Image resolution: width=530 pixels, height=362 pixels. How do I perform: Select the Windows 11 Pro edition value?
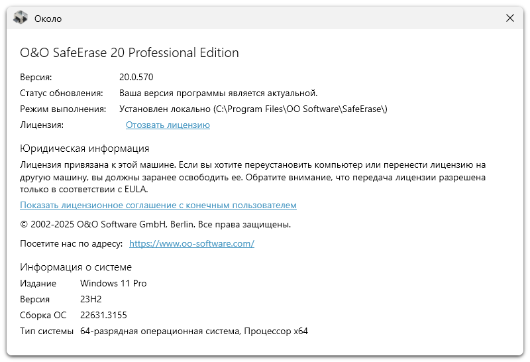point(113,283)
